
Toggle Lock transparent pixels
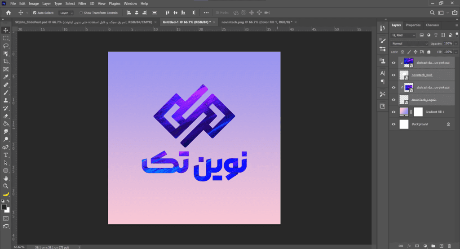pyautogui.click(x=402, y=52)
